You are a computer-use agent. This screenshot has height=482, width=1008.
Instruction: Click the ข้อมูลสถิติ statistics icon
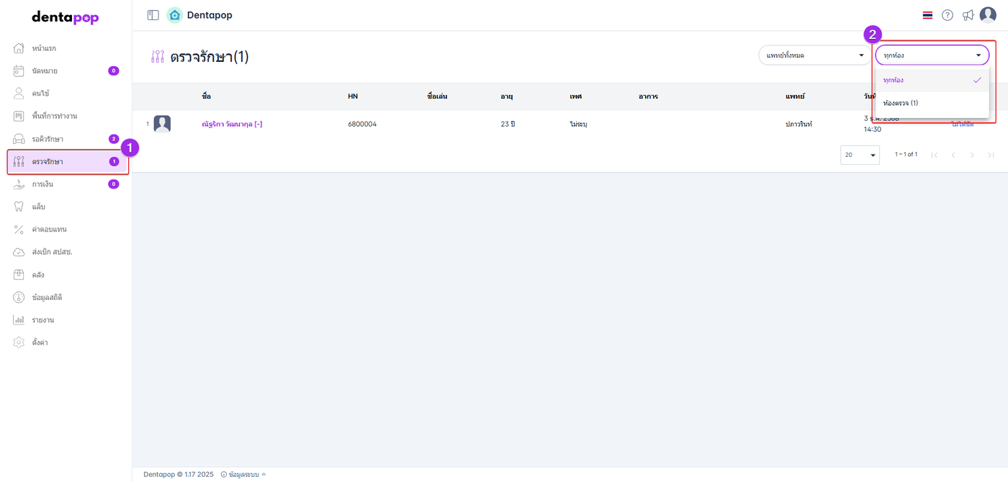19,297
